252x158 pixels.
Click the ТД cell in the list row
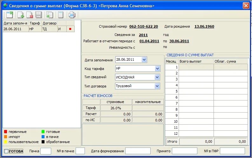(50, 29)
